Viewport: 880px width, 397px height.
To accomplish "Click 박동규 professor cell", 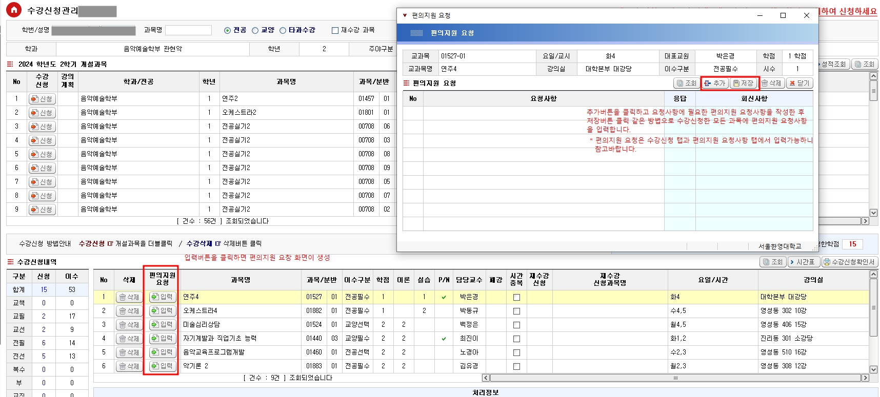I will click(x=469, y=311).
